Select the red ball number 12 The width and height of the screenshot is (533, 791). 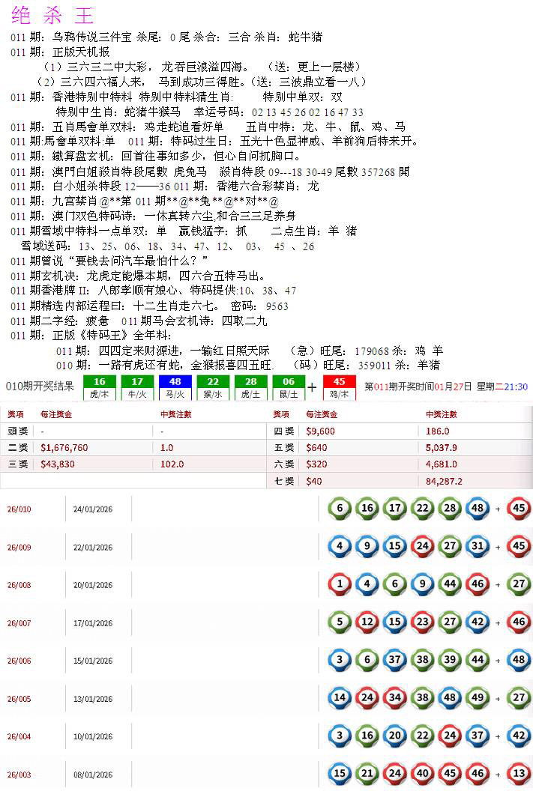coord(367,622)
